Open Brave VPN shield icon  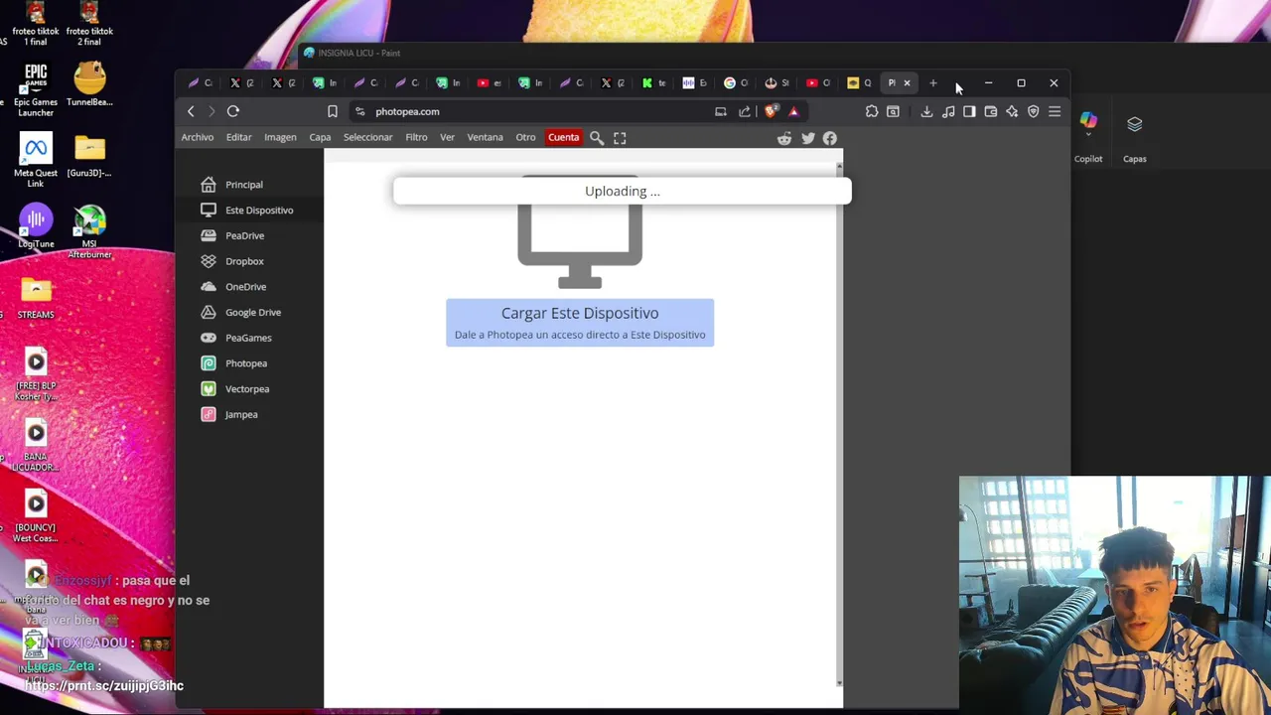point(1034,111)
